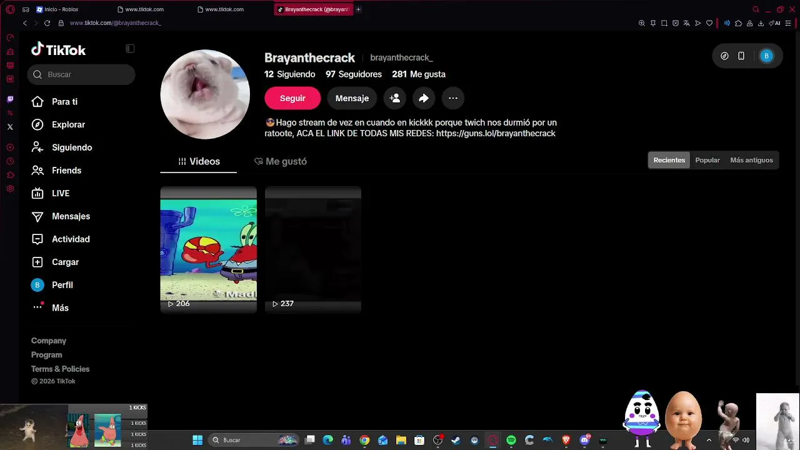
Task: Open the Actividad notifications
Action: [61, 239]
